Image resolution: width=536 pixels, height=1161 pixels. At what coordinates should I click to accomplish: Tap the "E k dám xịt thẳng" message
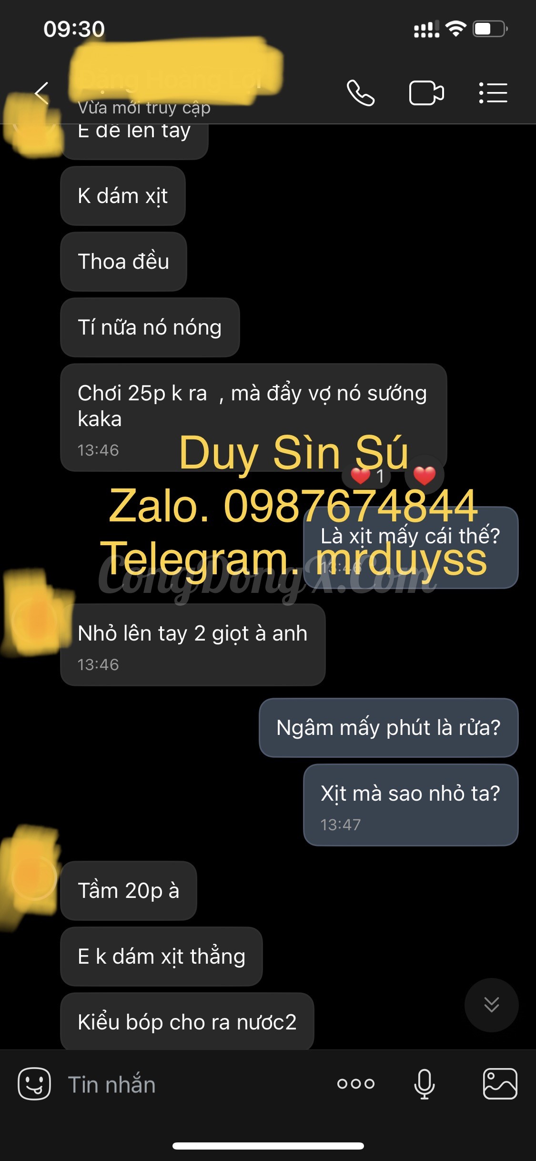coord(162,957)
